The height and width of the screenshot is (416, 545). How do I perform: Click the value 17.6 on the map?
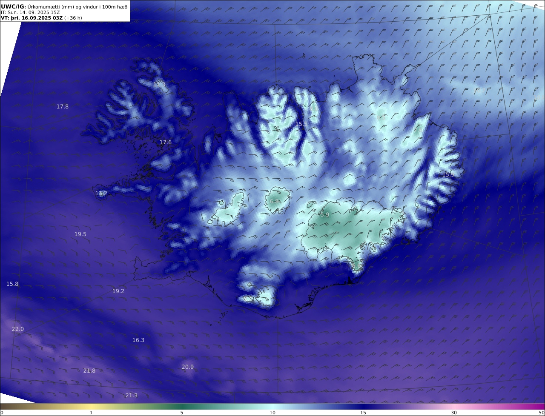pos(166,142)
